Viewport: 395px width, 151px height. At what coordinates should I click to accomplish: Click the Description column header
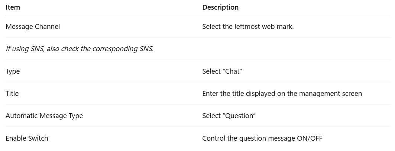(220, 7)
